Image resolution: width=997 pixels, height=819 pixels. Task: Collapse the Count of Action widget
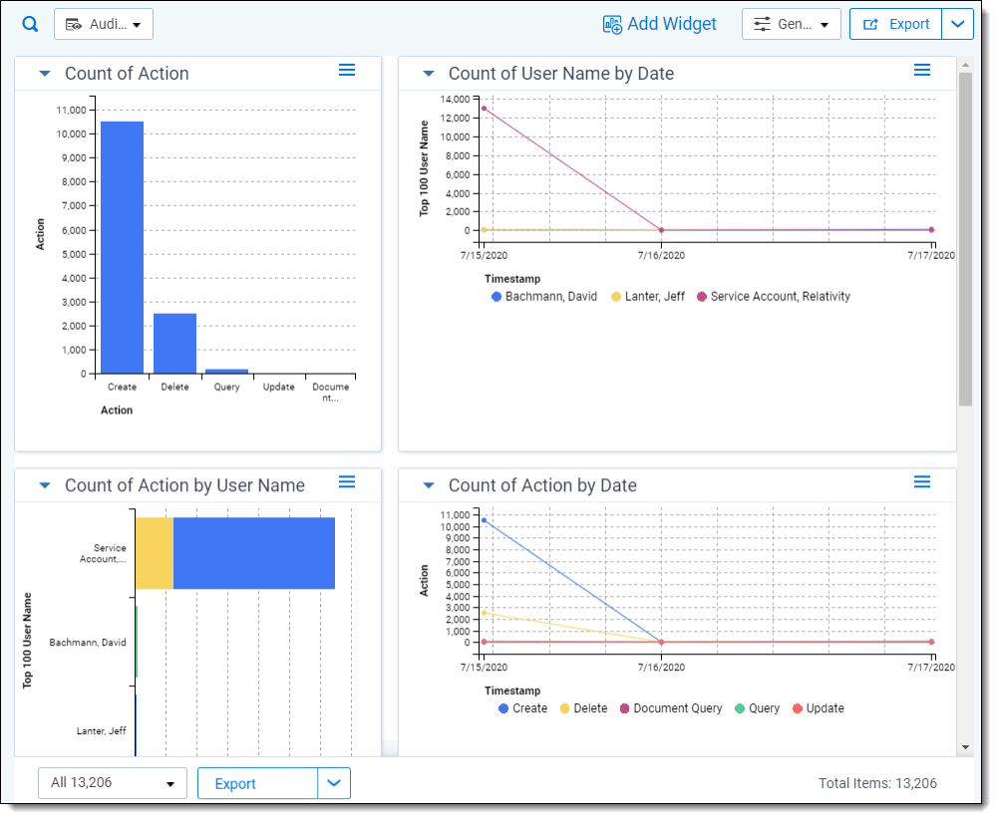point(45,74)
